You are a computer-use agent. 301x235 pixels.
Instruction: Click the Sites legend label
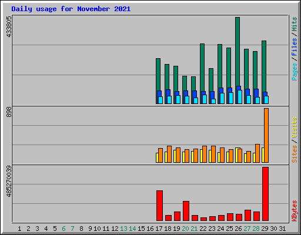pyautogui.click(x=294, y=154)
